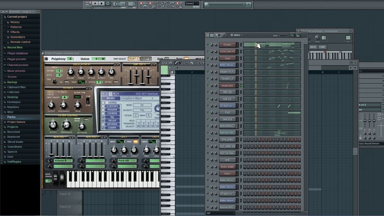The height and width of the screenshot is (216, 384).
Task: Open the piano roll menu arrow
Action: click(x=162, y=63)
